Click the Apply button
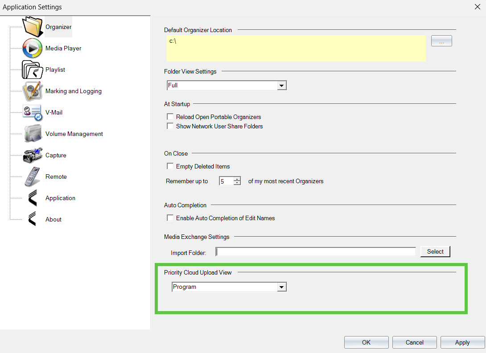Viewport: 486px width, 353px height. point(462,342)
